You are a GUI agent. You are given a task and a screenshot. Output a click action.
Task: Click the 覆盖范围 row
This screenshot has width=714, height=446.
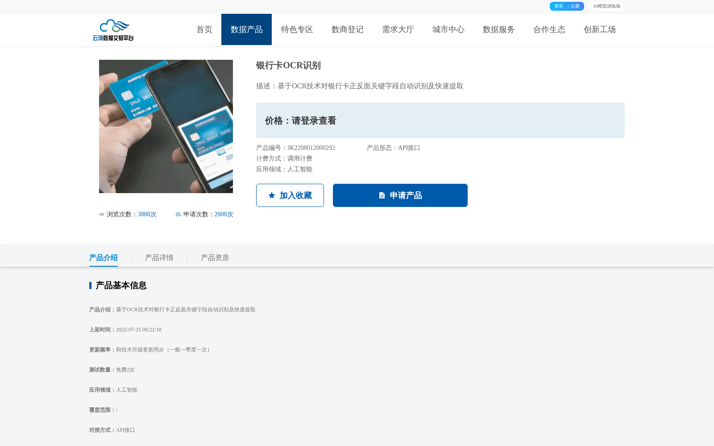(104, 410)
